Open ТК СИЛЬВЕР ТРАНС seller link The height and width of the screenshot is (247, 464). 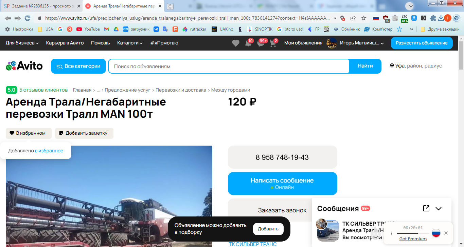pos(253,244)
